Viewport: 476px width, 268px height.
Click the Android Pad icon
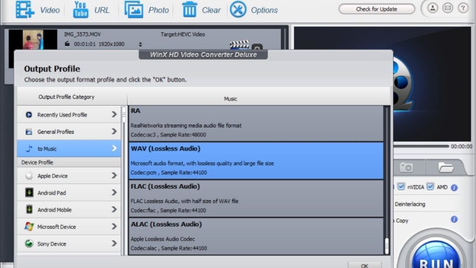coord(29,192)
